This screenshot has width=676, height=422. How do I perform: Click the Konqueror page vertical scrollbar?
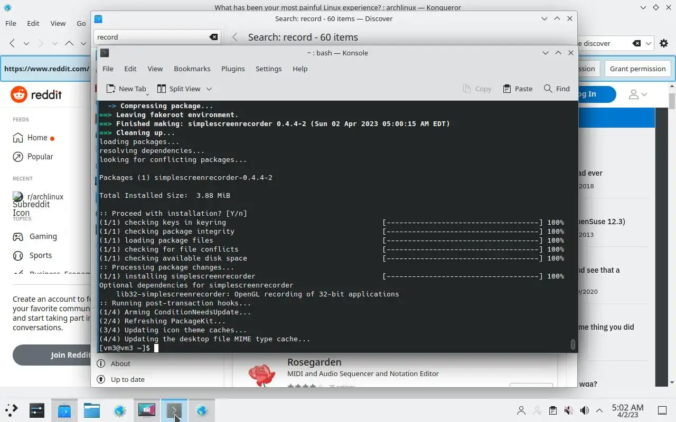tap(672, 100)
